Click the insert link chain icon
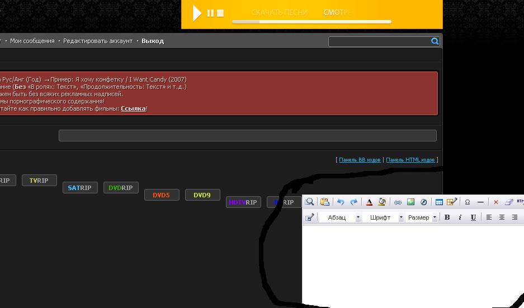This screenshot has width=524, height=308. (x=398, y=202)
